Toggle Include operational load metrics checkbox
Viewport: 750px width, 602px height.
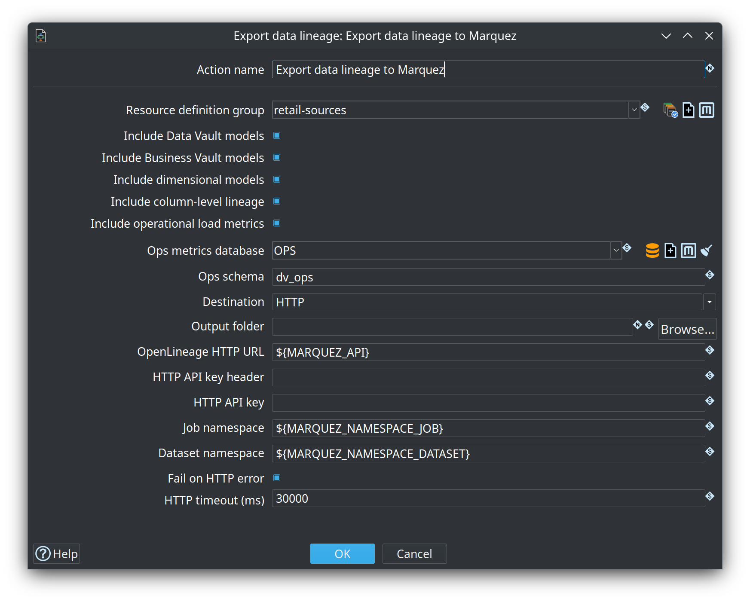pos(277,223)
